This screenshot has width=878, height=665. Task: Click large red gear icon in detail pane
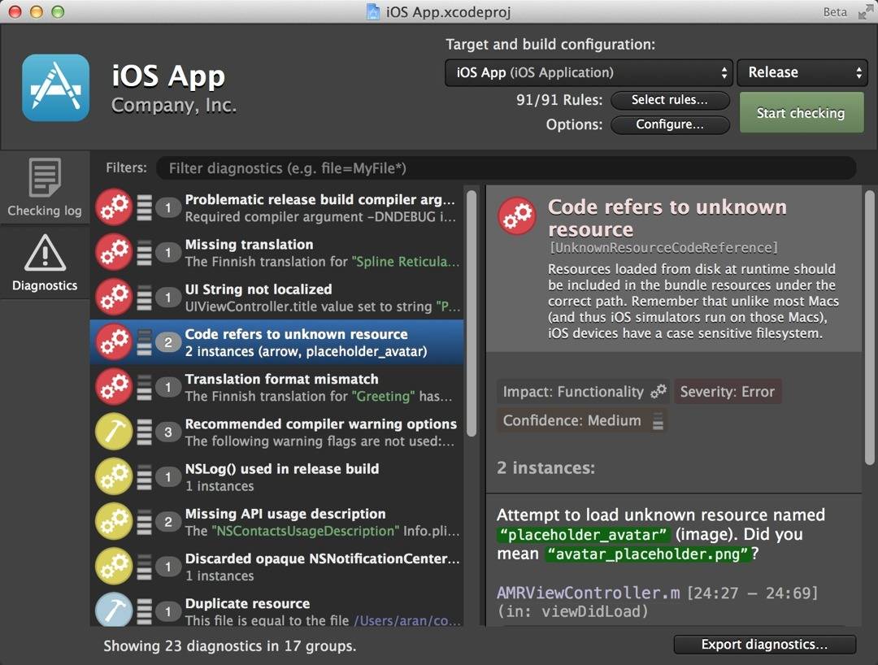[x=517, y=216]
